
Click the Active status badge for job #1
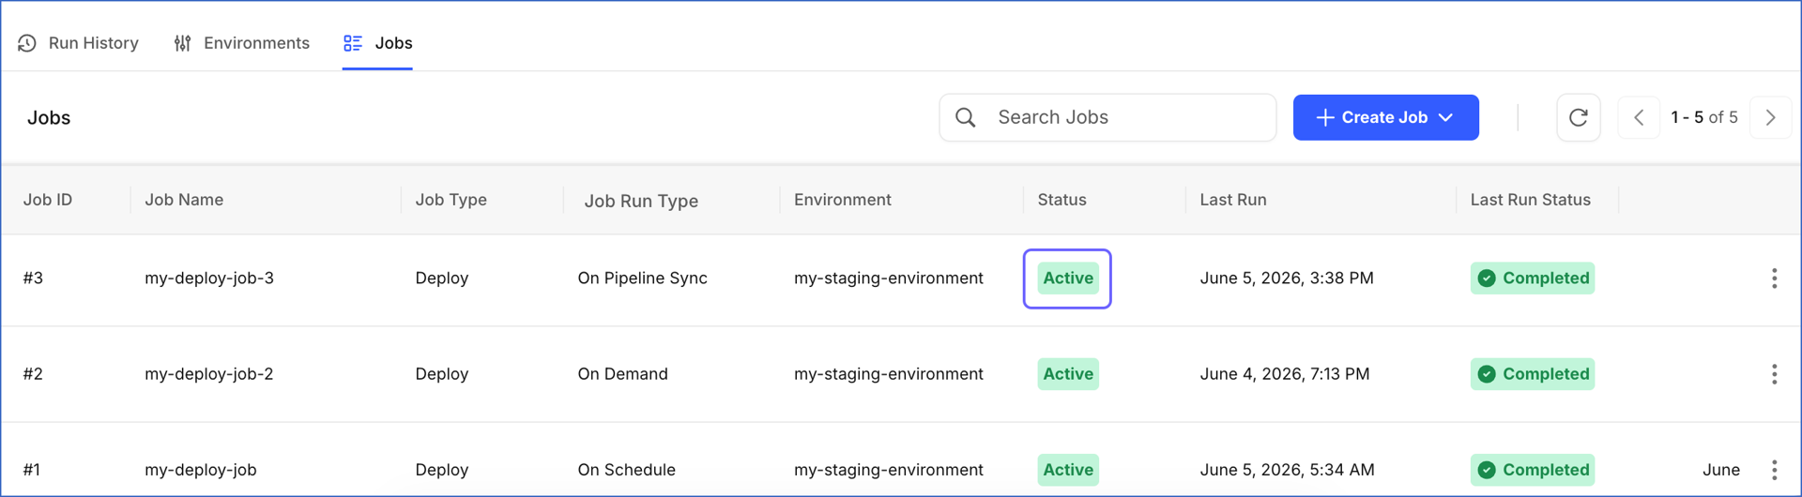pyautogui.click(x=1068, y=470)
